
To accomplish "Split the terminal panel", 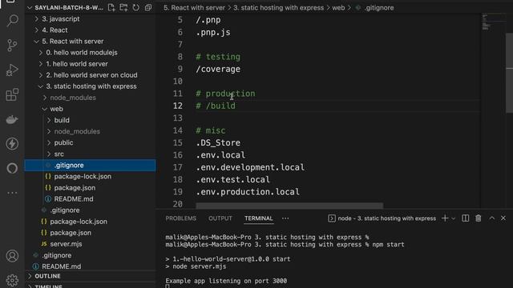I will pos(465,218).
